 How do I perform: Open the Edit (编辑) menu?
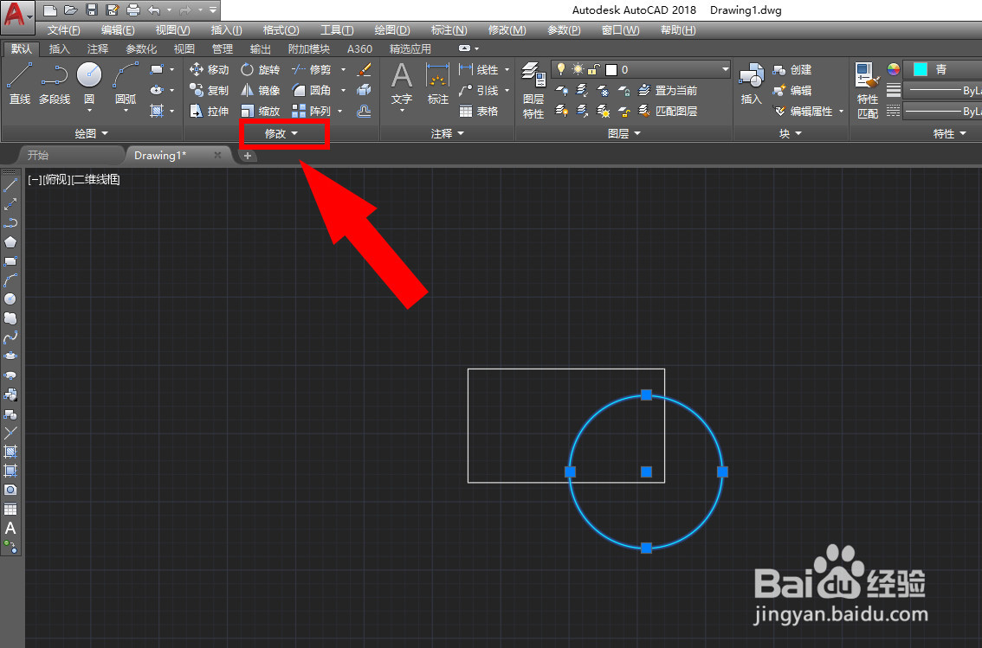(118, 30)
